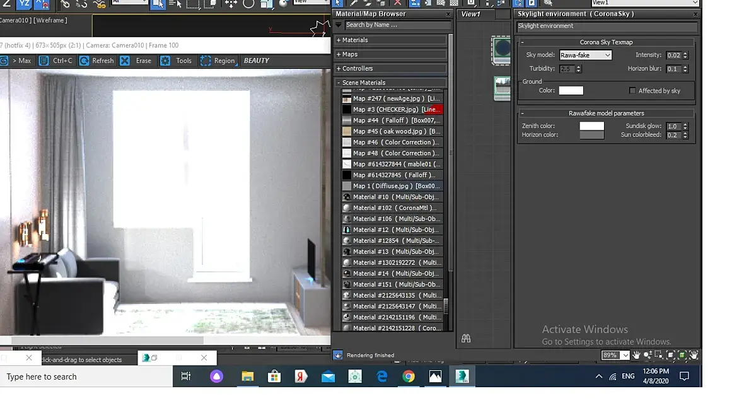The height and width of the screenshot is (420, 744).
Task: Click the Skylight environment name field
Action: coord(607,26)
